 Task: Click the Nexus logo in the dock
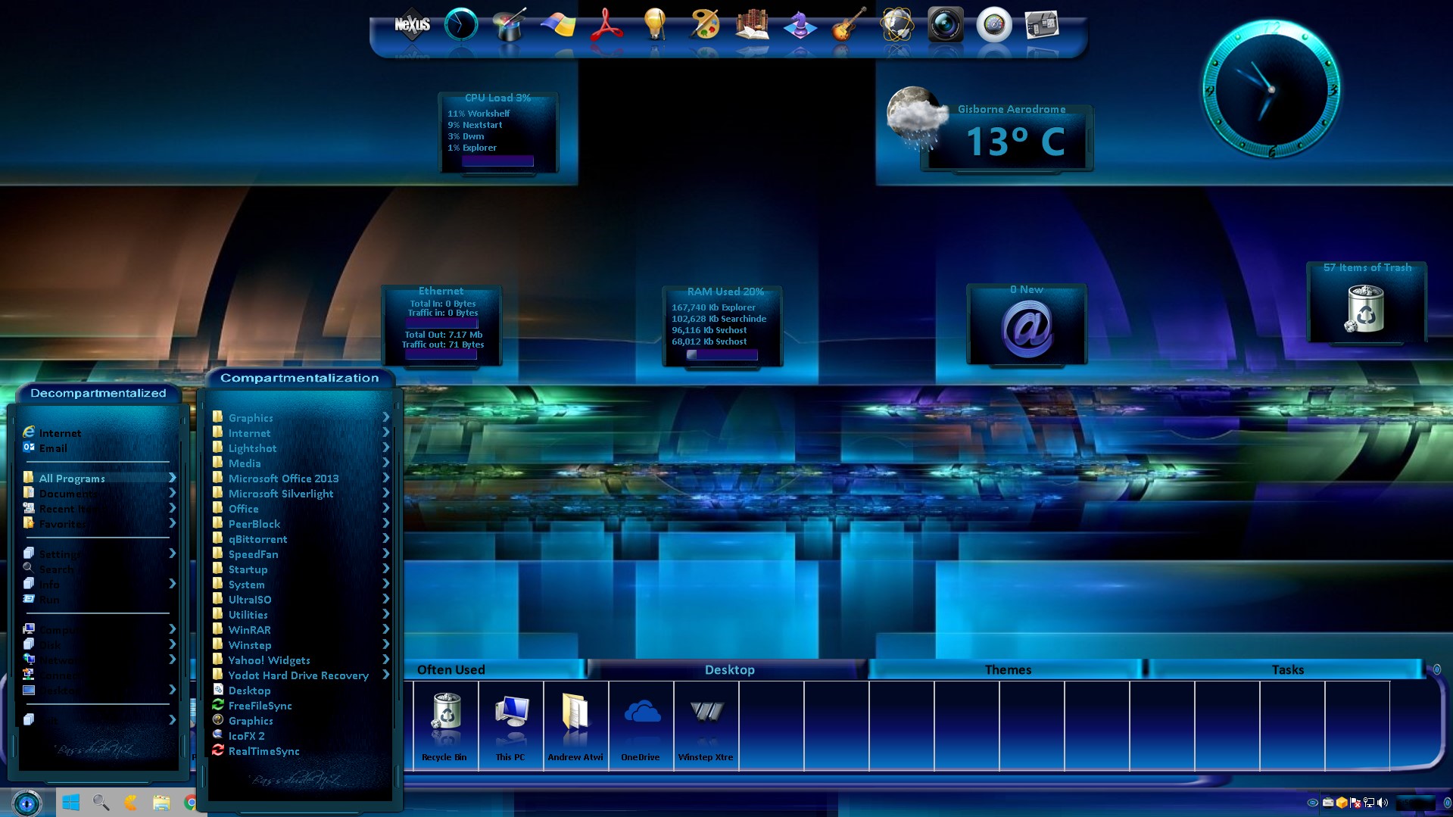pyautogui.click(x=412, y=25)
